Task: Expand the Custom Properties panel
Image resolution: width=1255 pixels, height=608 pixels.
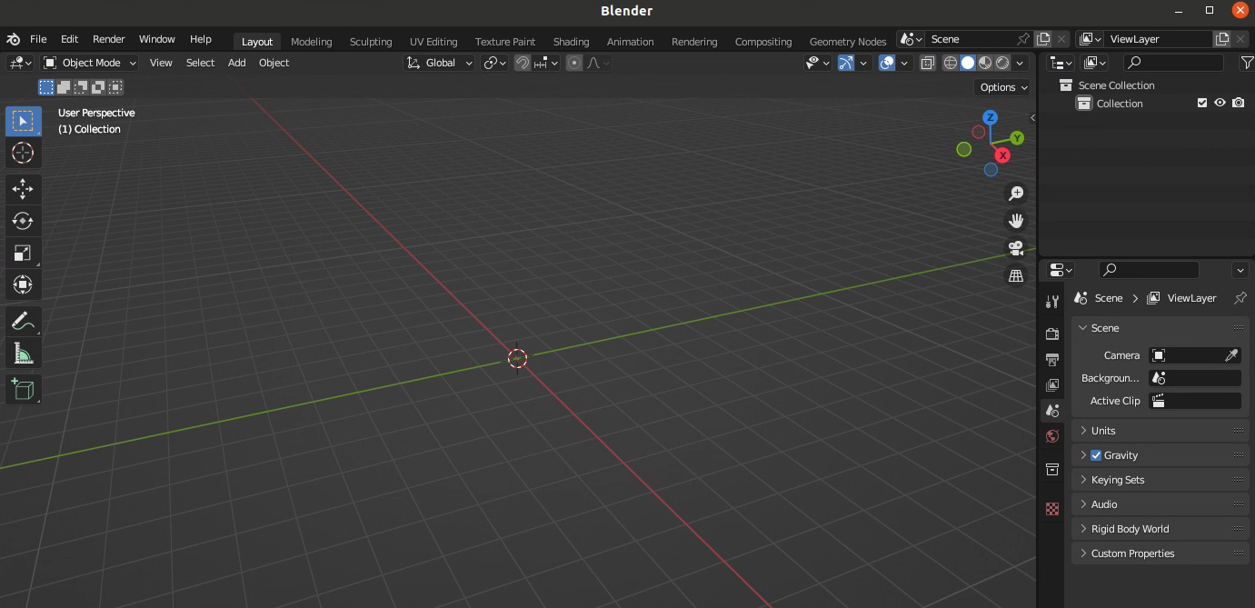Action: [1160, 553]
